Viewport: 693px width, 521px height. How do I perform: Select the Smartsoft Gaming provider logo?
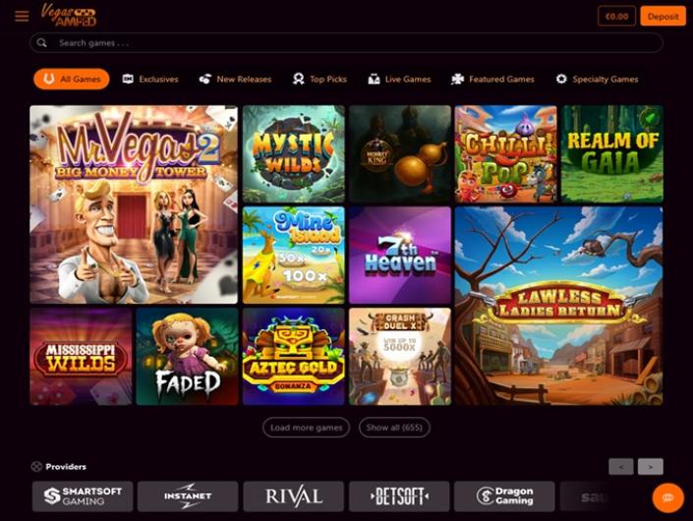pos(83,496)
